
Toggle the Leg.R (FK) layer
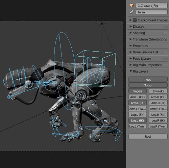tap(158, 115)
